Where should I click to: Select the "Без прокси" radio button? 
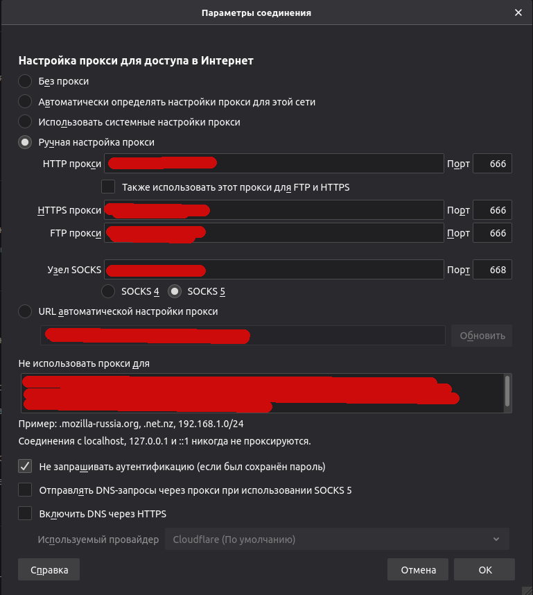coord(25,81)
